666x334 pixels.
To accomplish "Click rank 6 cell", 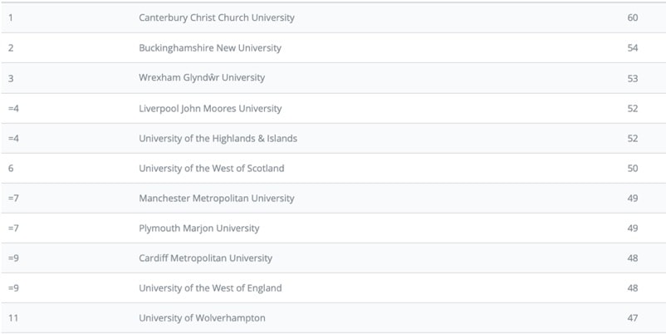I will (x=11, y=168).
